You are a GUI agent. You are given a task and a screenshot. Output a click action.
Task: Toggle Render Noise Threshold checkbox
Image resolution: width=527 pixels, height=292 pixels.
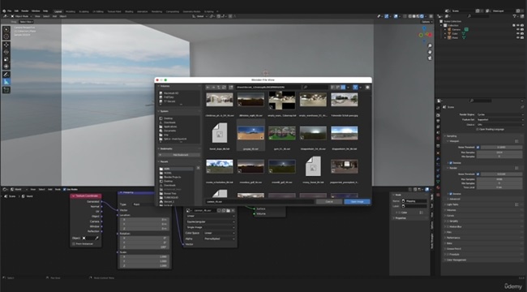click(x=478, y=174)
